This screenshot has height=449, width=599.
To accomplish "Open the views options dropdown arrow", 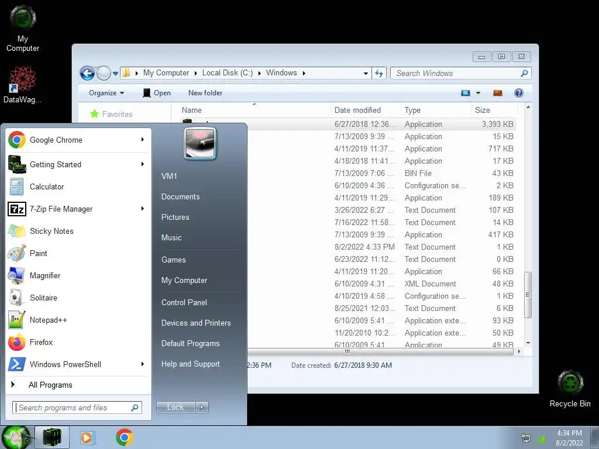I will [x=478, y=93].
